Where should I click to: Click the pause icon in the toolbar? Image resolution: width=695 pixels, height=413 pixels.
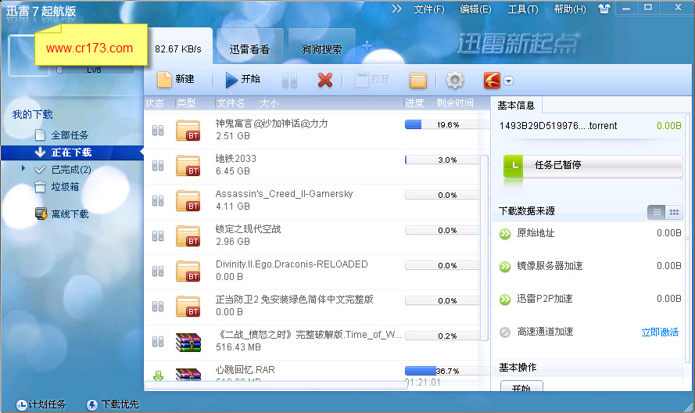(x=289, y=81)
